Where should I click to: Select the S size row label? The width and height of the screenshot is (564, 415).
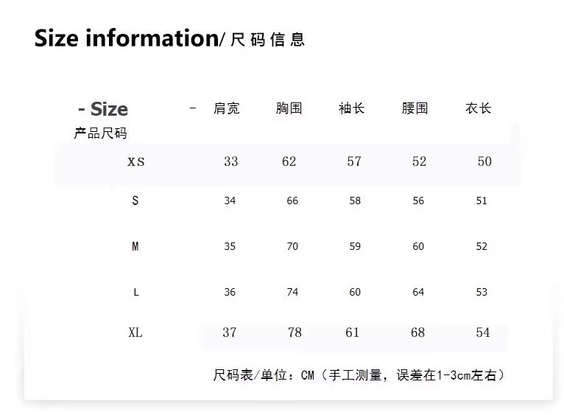coord(135,200)
